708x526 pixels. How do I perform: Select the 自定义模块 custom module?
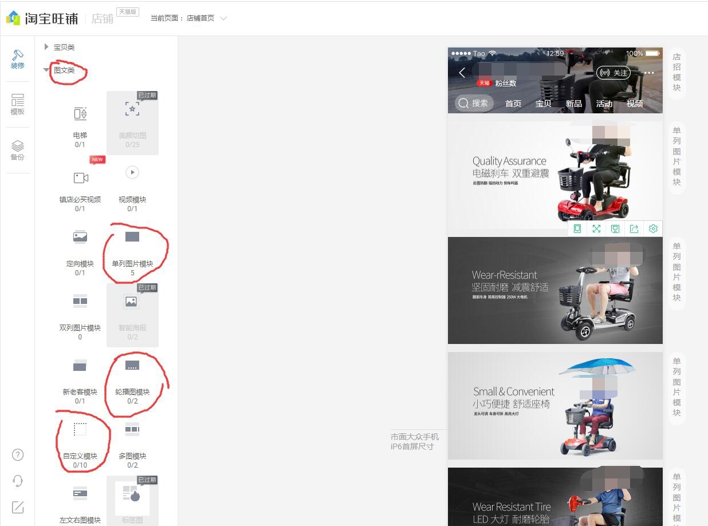(x=80, y=444)
